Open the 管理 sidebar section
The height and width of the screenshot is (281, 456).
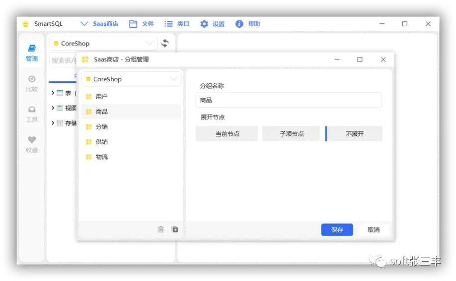[x=32, y=53]
